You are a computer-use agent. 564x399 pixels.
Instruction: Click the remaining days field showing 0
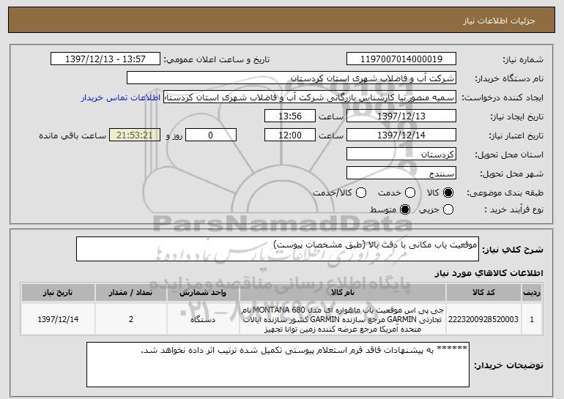(211, 135)
